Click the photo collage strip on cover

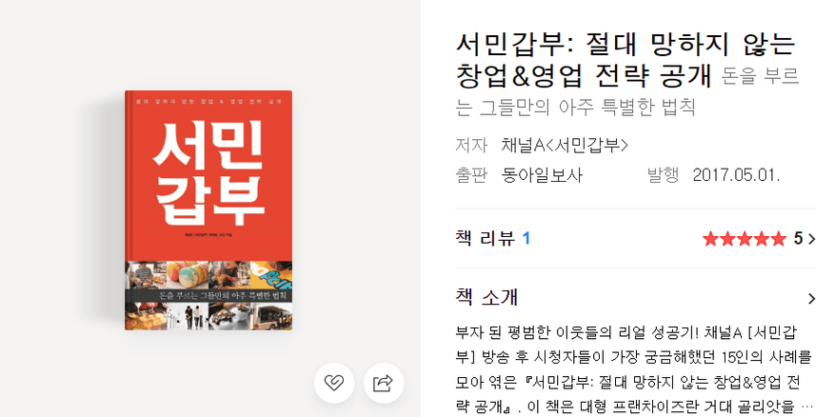208,295
